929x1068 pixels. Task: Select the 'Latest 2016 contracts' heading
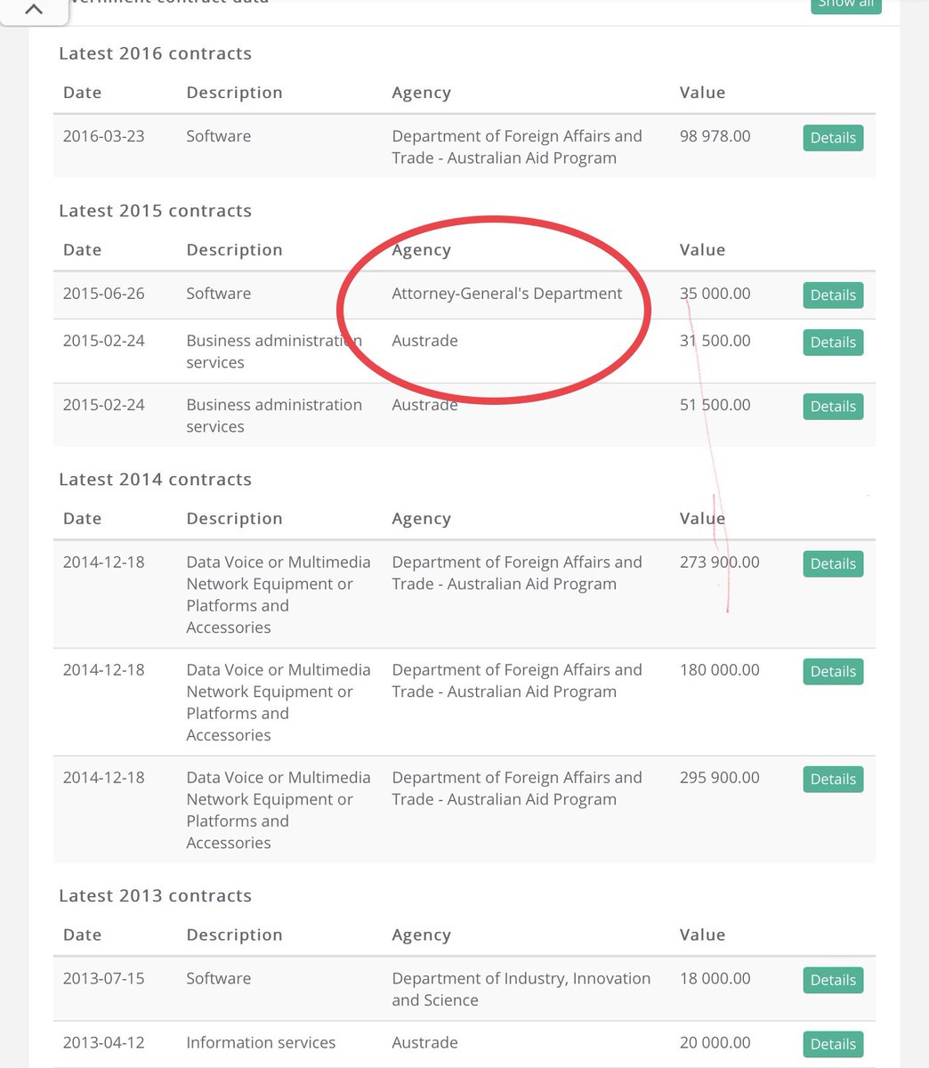[155, 53]
